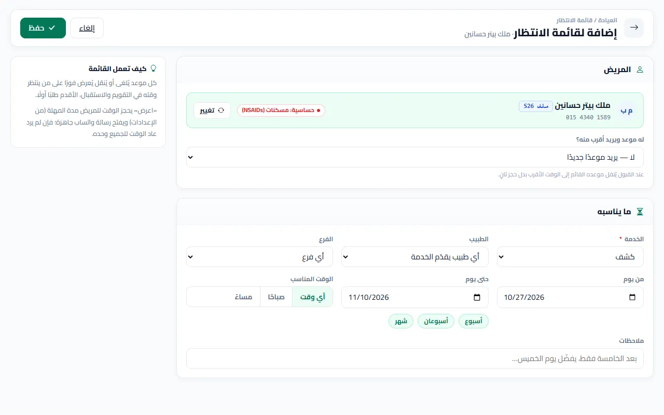Image resolution: width=664 pixels, height=415 pixels.
Task: Click the له موعد ويريد أقرب منه؟ label
Action: (610, 140)
